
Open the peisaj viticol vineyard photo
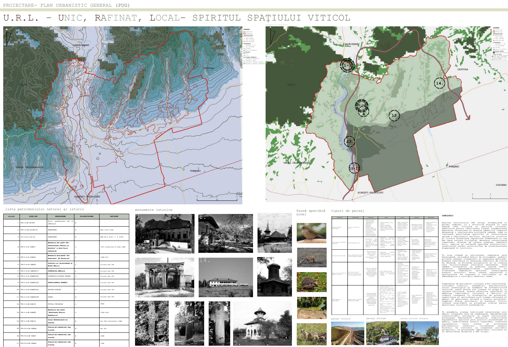tap(346, 333)
